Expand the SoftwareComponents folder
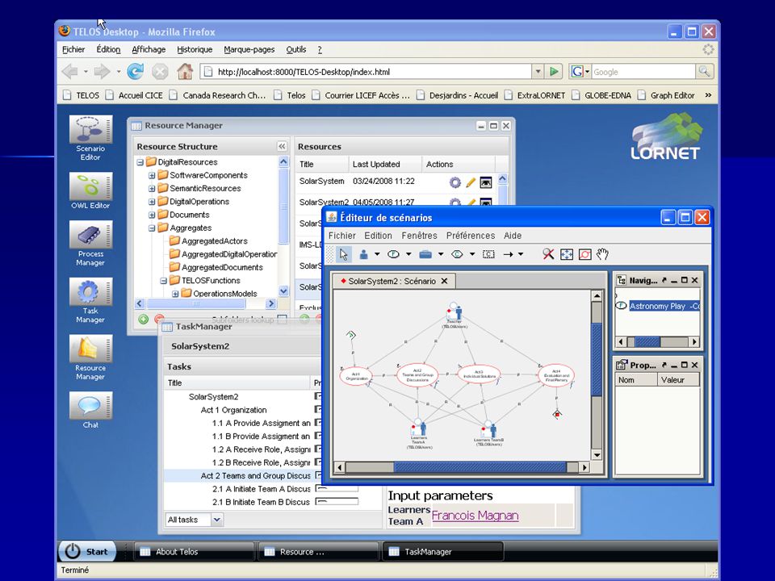Viewport: 775px width, 581px height. [x=152, y=175]
